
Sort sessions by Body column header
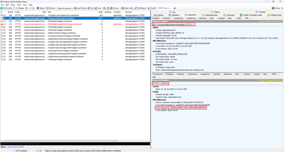pos(101,12)
